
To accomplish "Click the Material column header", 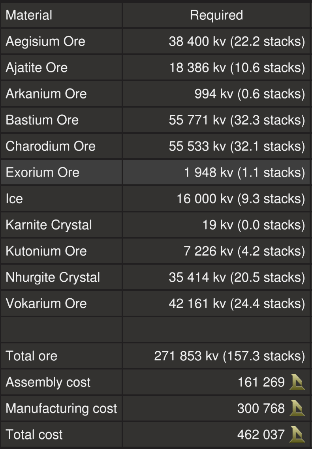I will point(29,15).
